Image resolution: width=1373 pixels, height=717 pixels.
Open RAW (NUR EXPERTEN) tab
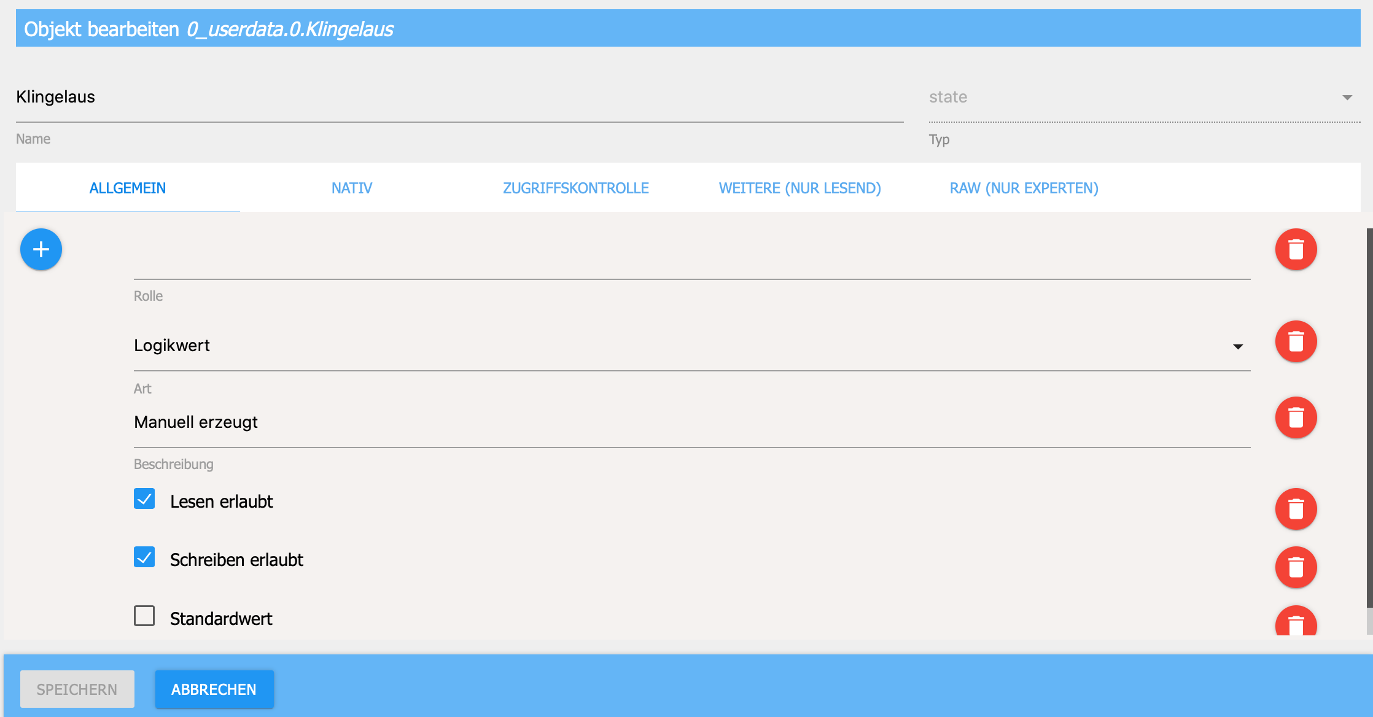pos(1024,188)
